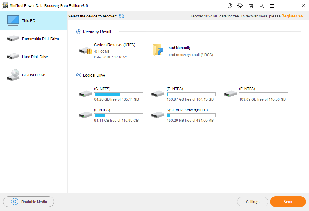
Task: Select the Hard Disk Drive tab
Action: [33, 57]
